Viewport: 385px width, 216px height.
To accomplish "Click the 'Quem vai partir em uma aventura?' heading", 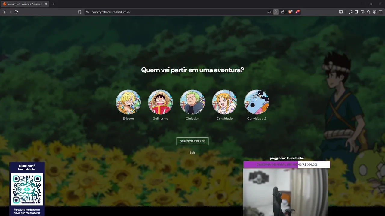I will (192, 70).
